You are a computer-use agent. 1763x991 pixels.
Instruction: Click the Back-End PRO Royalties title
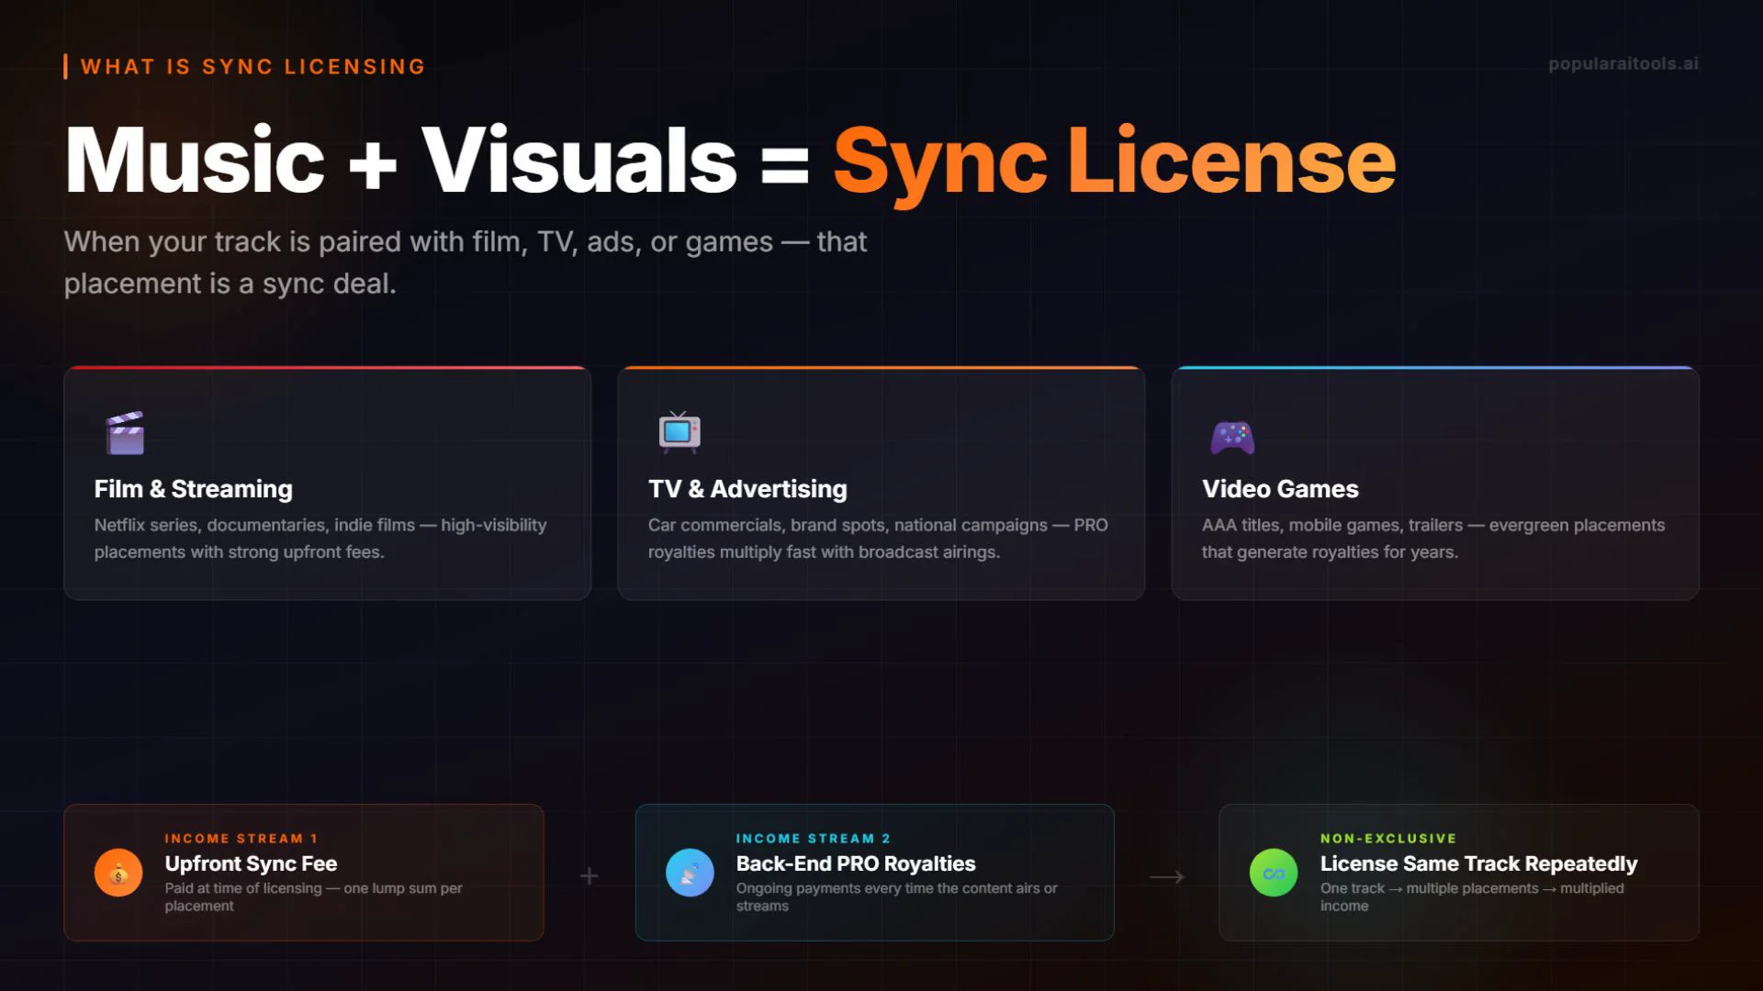[x=856, y=863]
